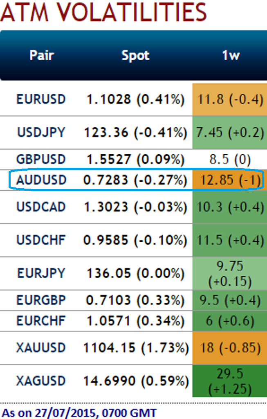Click the EURUSD orange 1w volatility cell
The image size is (267, 419).
coord(230,99)
